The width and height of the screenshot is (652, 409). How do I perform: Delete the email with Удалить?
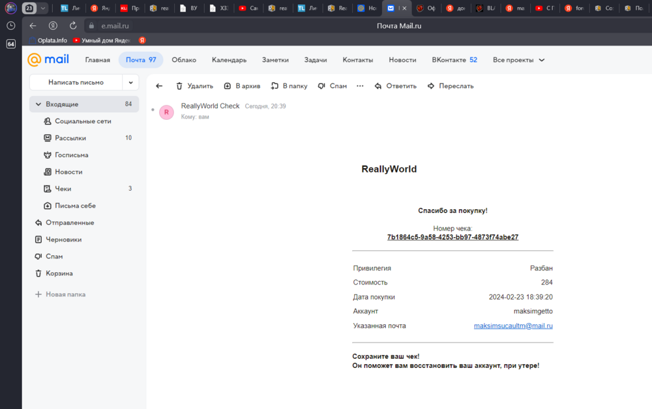pyautogui.click(x=194, y=86)
